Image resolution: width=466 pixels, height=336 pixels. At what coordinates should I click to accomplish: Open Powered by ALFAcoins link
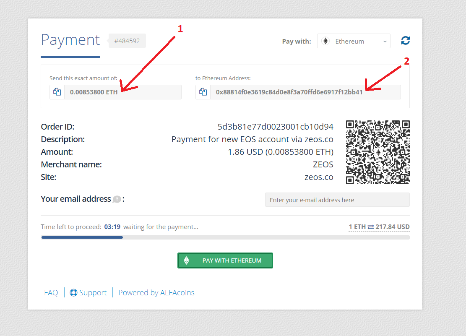click(156, 293)
